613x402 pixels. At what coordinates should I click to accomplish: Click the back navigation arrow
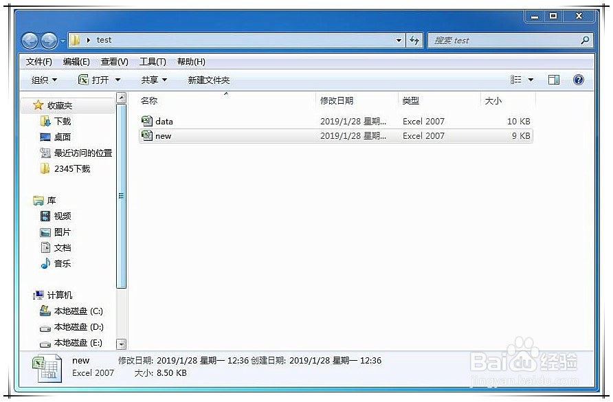pos(30,40)
